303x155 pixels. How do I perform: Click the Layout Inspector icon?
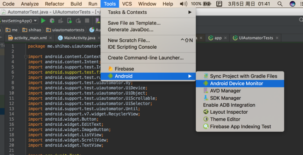point(206,112)
